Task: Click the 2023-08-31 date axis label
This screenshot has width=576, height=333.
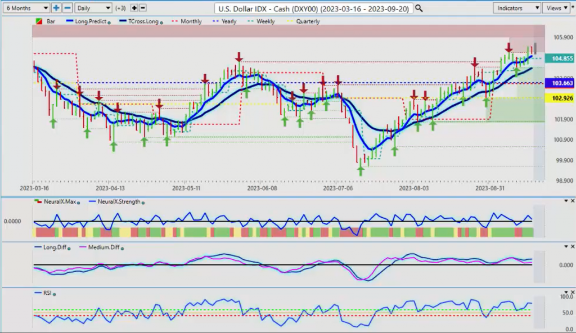Action: (x=490, y=188)
